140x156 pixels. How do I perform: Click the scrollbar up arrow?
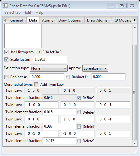click(135, 27)
